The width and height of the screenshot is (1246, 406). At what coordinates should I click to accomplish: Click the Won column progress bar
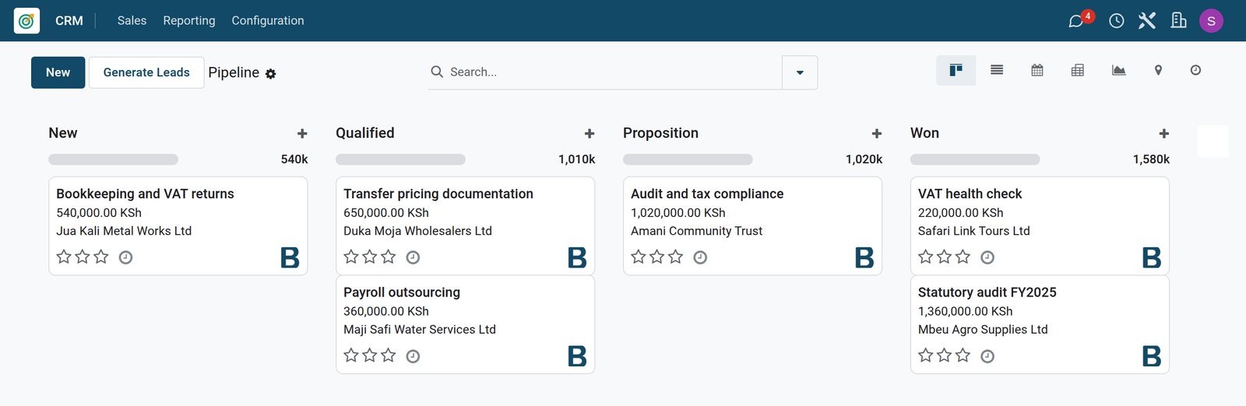click(975, 159)
